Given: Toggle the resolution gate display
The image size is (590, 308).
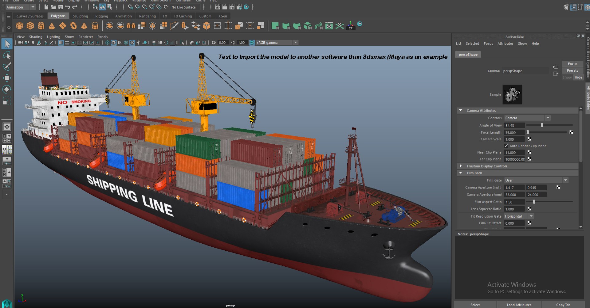Looking at the screenshot, I should tap(73, 43).
